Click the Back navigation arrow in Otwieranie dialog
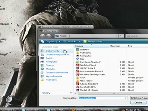Viewport: 148px width, 111px height. click(x=43, y=36)
